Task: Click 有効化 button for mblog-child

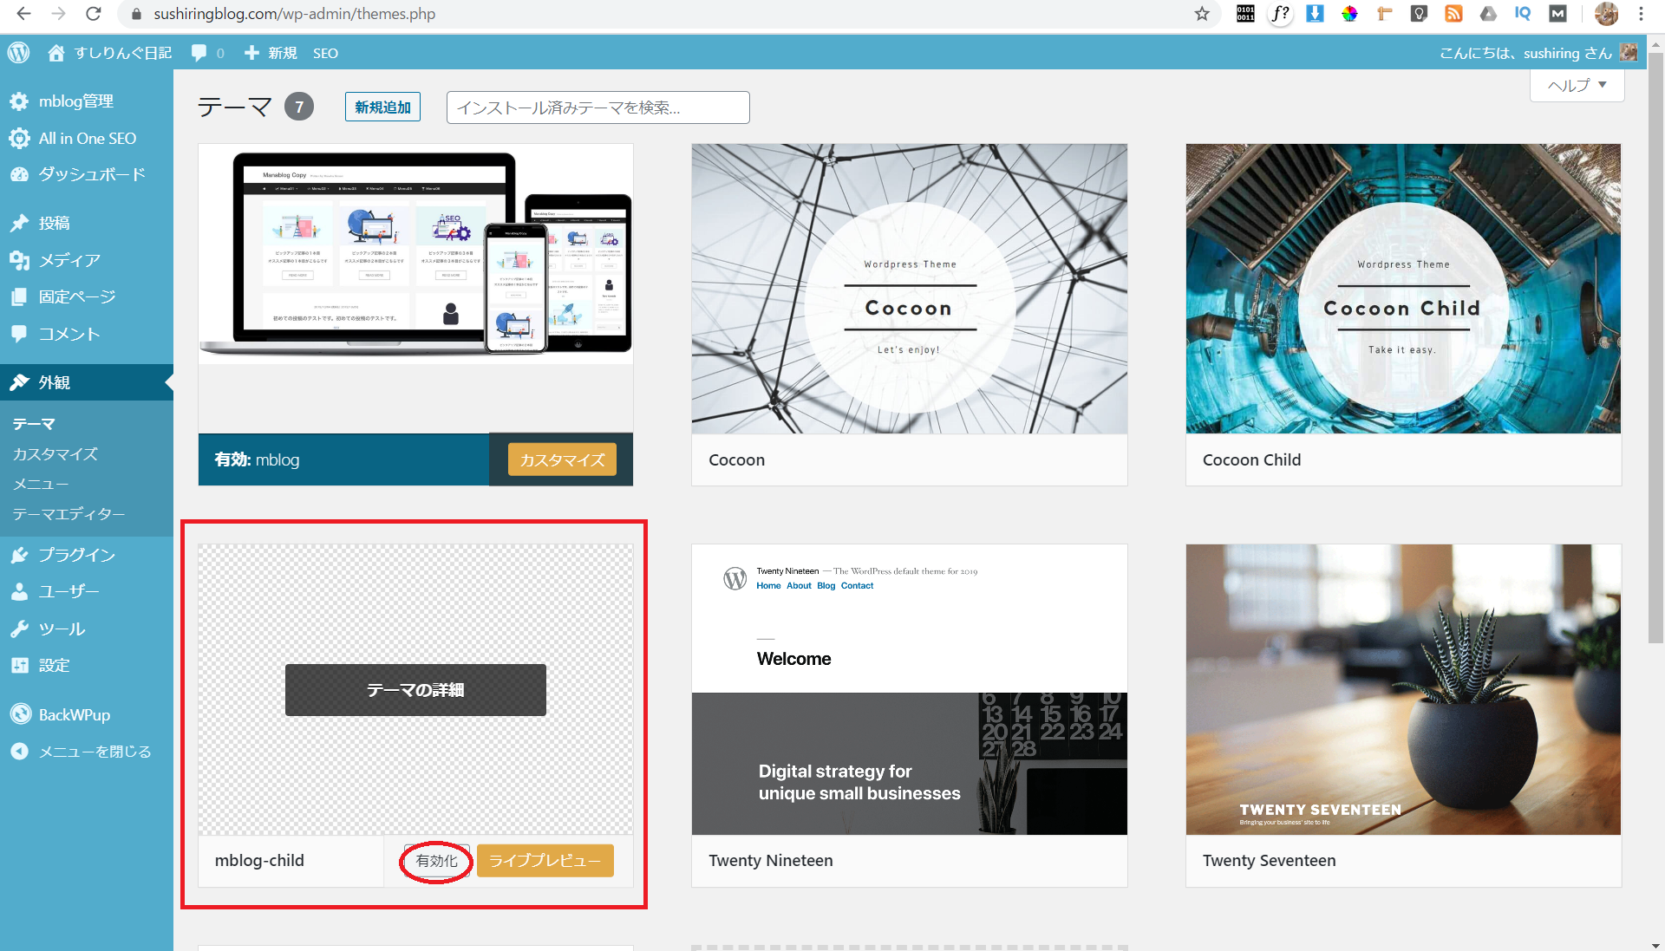Action: coord(436,861)
